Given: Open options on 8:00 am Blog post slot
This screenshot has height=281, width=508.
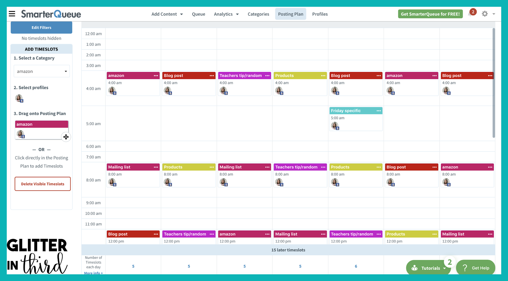Looking at the screenshot, I should [x=434, y=167].
